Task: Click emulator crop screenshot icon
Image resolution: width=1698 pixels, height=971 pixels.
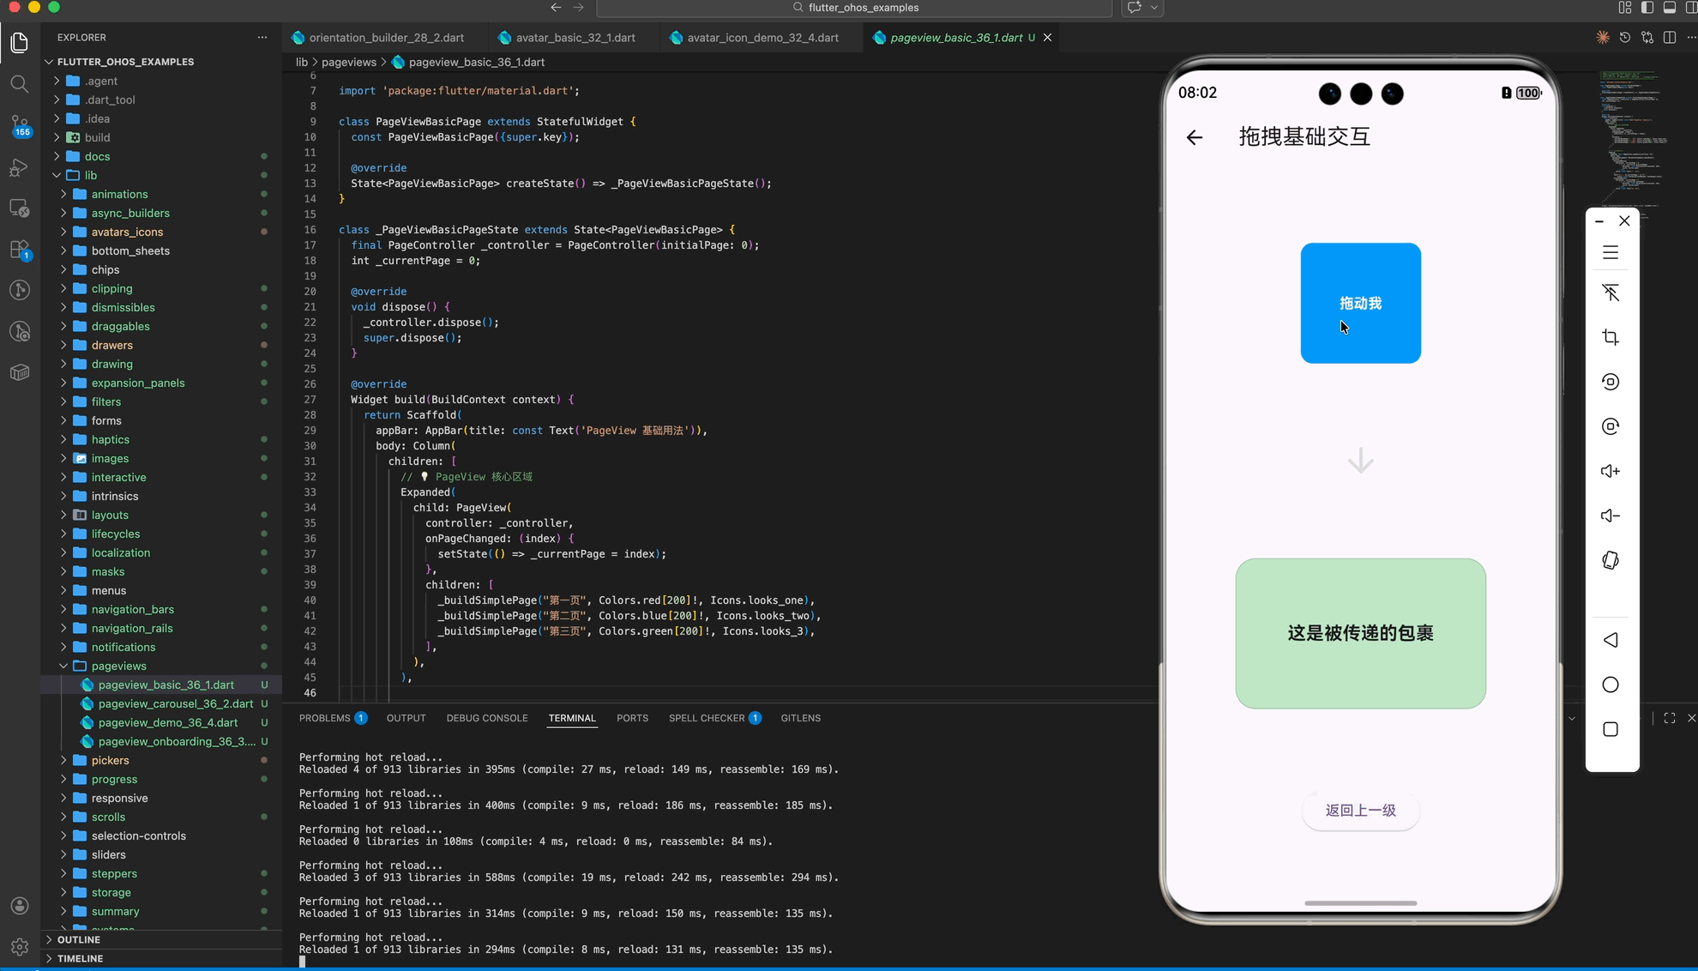Action: 1610,337
